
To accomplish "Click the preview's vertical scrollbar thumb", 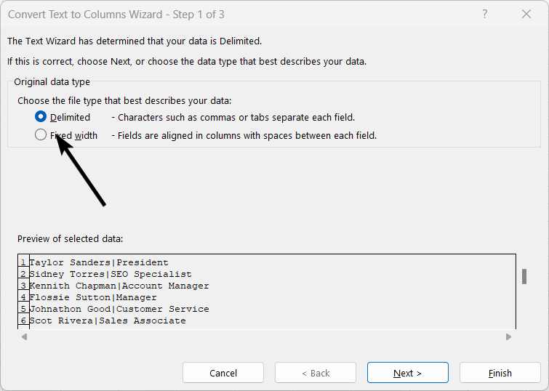I will click(x=524, y=276).
